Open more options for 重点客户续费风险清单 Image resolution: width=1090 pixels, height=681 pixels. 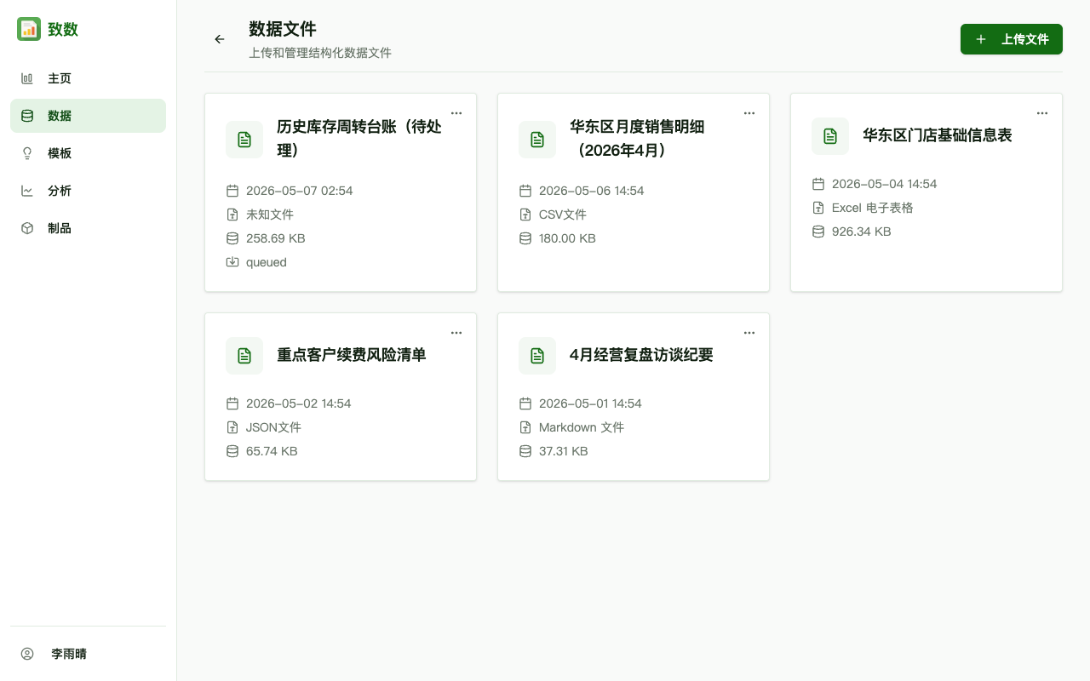(x=456, y=333)
